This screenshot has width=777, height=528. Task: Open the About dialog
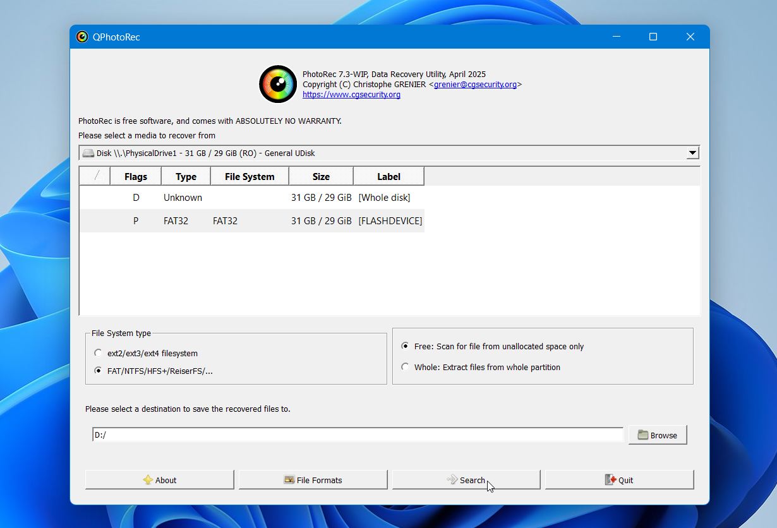pos(160,479)
